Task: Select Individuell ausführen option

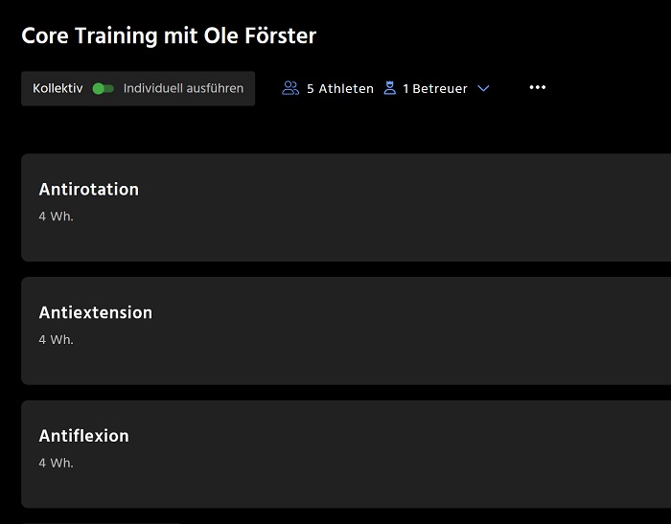Action: point(183,88)
